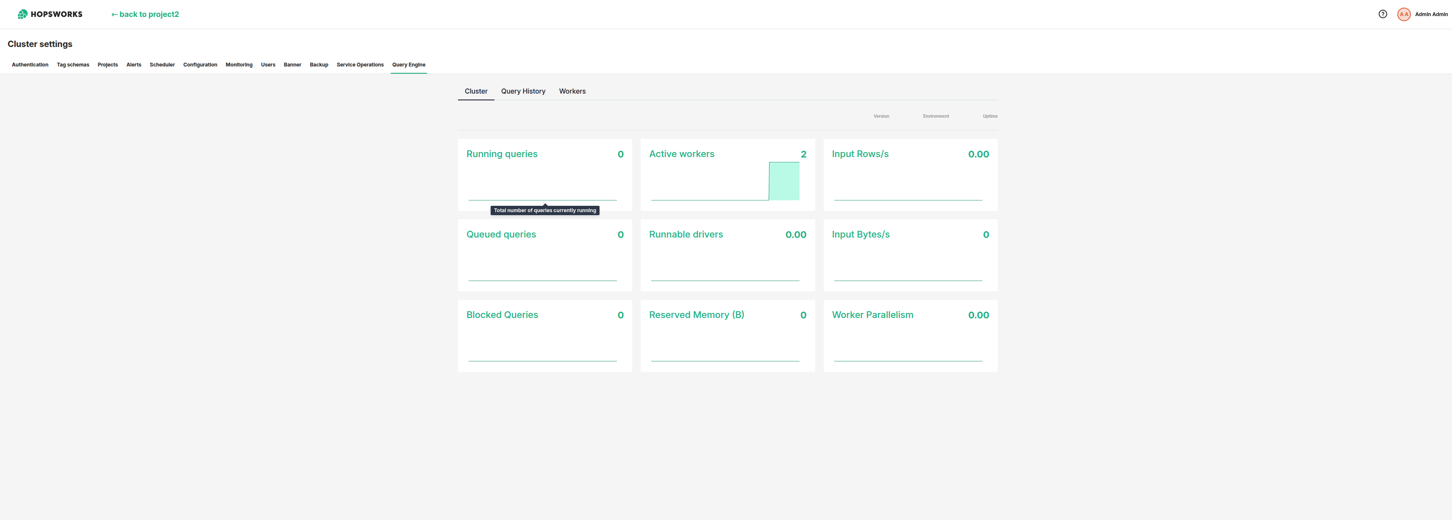Viewport: 1452px width, 520px height.
Task: Click the Active workers chart bar
Action: coord(783,181)
